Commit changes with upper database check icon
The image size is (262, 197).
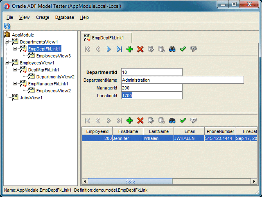[x=151, y=49]
